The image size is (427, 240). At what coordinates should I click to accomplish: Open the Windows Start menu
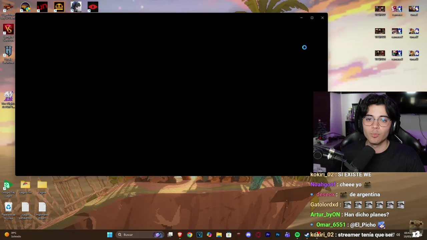tap(109, 235)
